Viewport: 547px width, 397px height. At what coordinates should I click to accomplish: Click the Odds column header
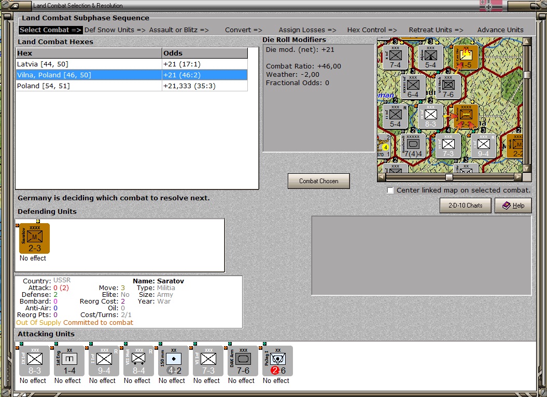205,53
